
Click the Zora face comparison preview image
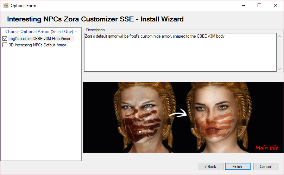click(183, 117)
